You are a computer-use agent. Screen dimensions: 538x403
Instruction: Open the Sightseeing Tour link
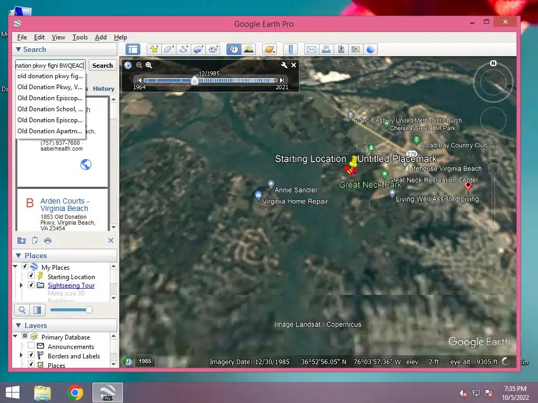pos(71,285)
